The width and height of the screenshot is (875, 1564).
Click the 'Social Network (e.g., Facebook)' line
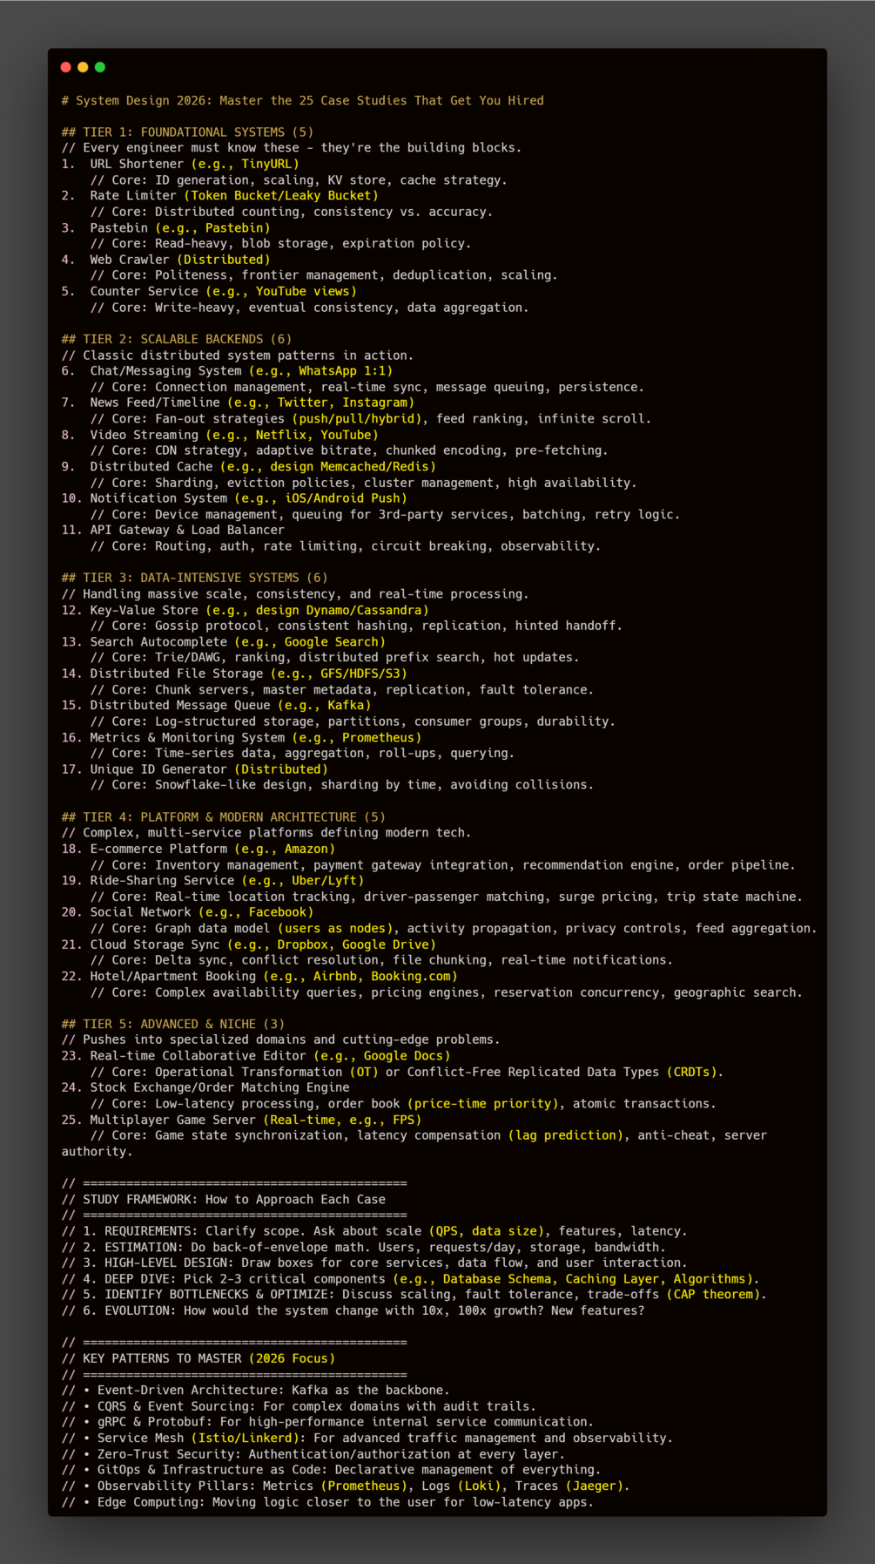pos(187,913)
